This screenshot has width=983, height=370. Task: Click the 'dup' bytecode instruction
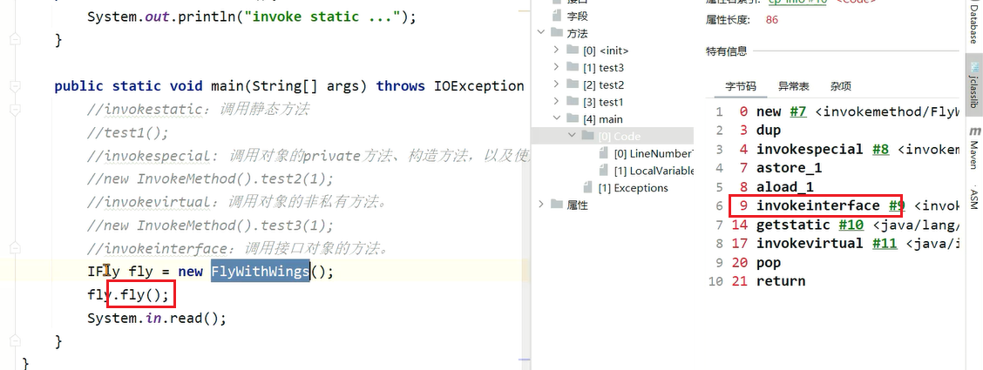(769, 131)
